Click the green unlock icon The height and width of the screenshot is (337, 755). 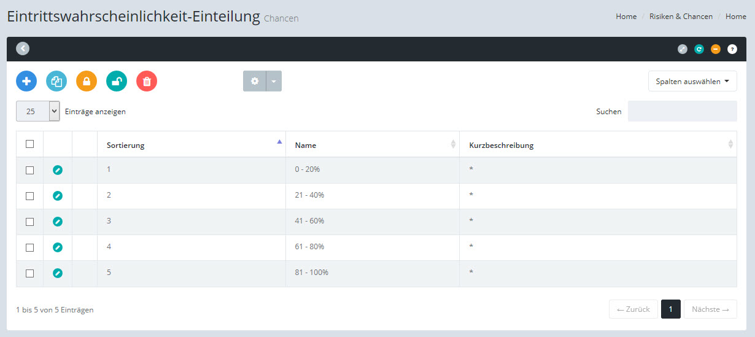tap(117, 81)
